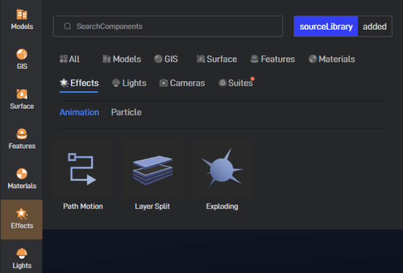
Task: Select the Surface category tab
Action: pos(217,59)
